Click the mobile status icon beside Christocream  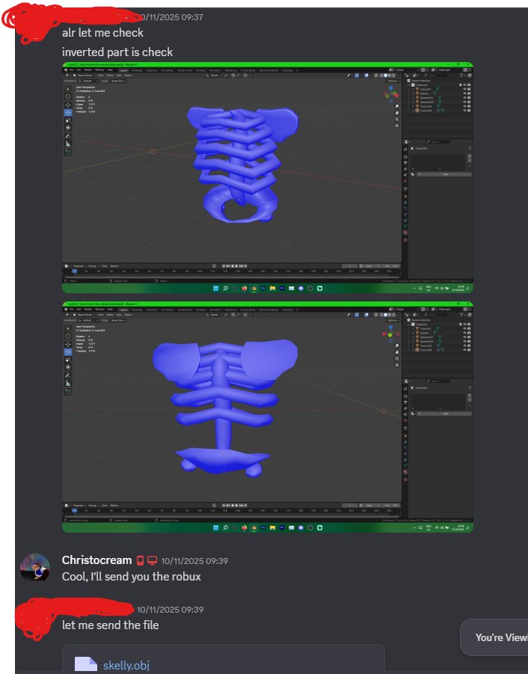(140, 560)
